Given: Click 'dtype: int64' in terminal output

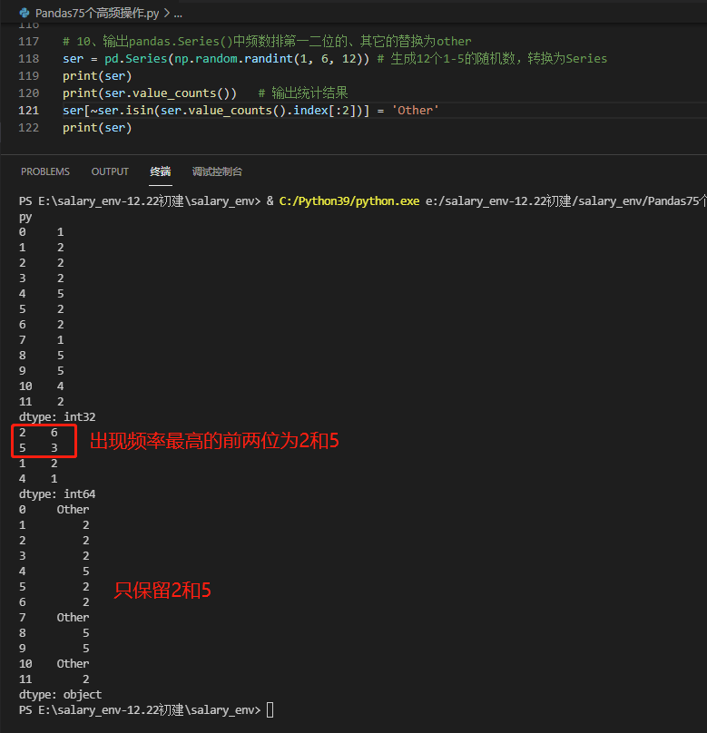Looking at the screenshot, I should [57, 494].
